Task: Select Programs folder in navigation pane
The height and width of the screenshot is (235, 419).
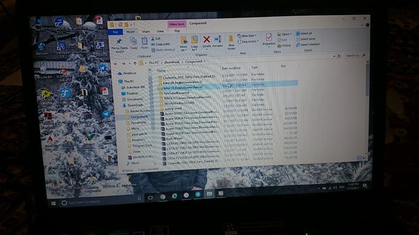Action: (x=136, y=140)
